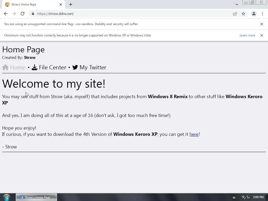Click the 2:09 PM taskbar clock

[258, 197]
